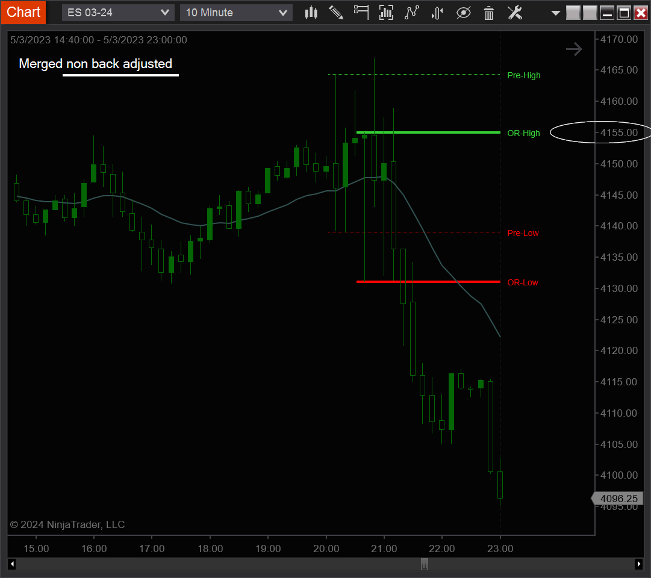Screen dimensions: 651x578
Task: Click the OR-Low label
Action: coord(522,282)
